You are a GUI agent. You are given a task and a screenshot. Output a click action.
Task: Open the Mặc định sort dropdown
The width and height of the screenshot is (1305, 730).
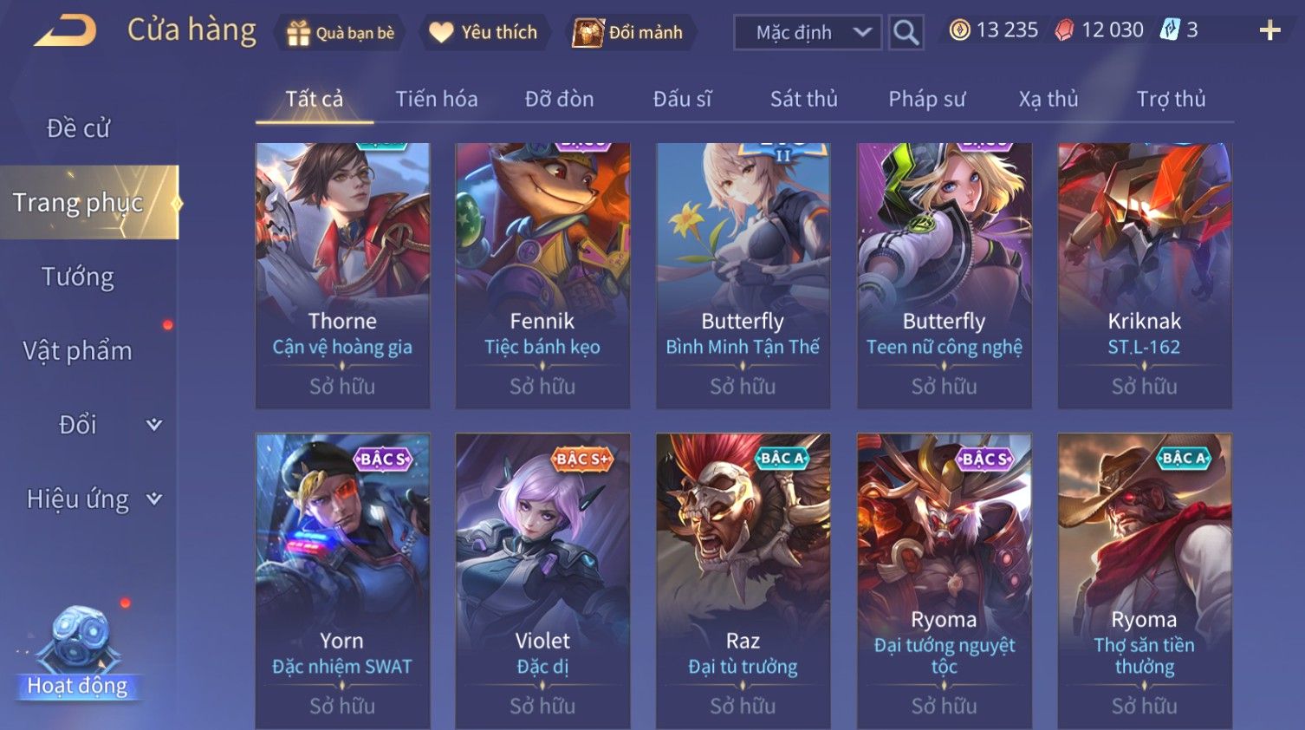point(808,32)
